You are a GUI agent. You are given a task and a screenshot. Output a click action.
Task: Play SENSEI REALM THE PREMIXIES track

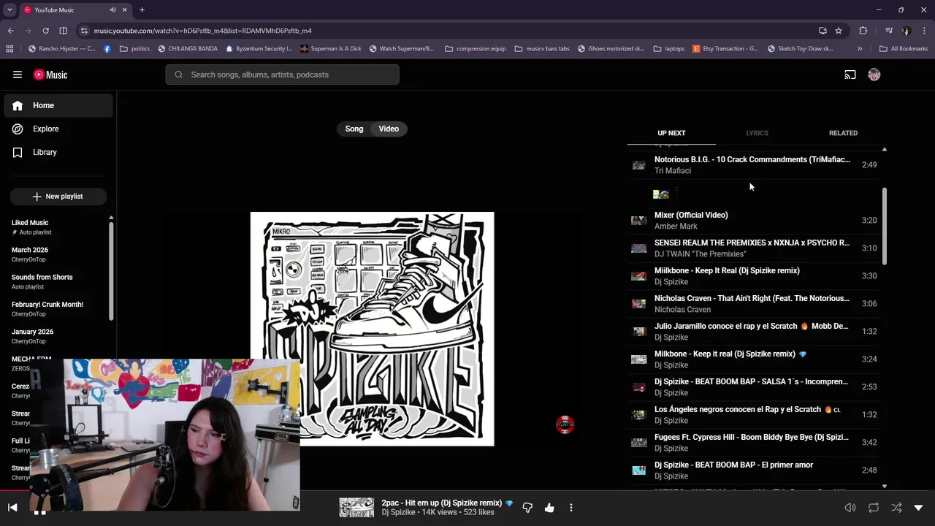point(755,248)
